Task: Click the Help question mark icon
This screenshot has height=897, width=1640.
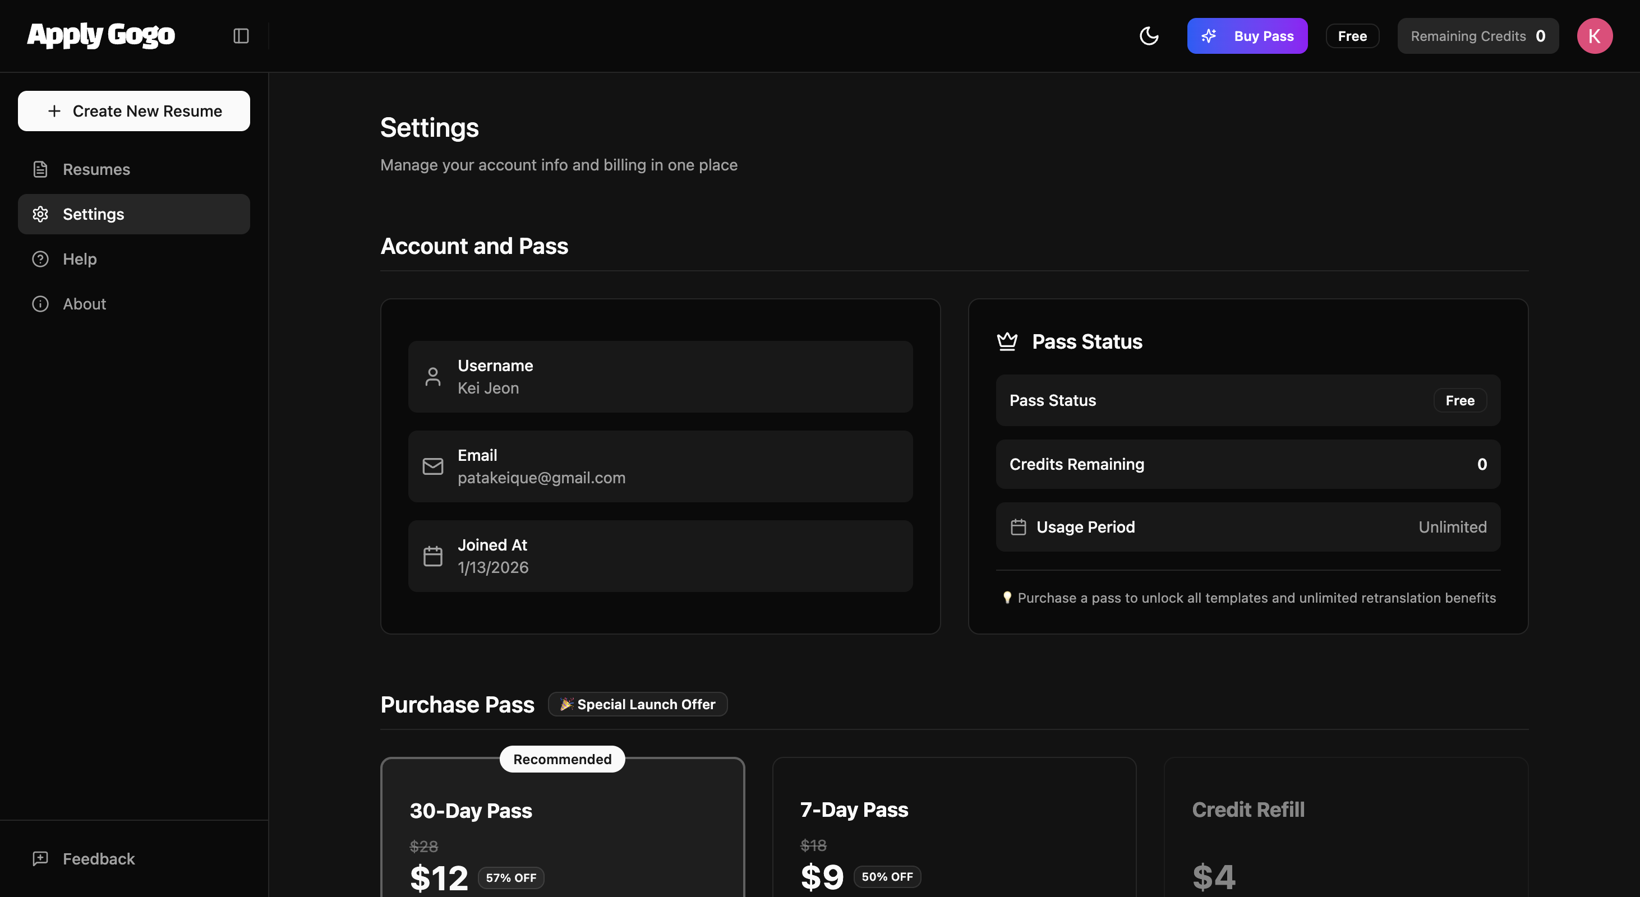Action: click(40, 259)
